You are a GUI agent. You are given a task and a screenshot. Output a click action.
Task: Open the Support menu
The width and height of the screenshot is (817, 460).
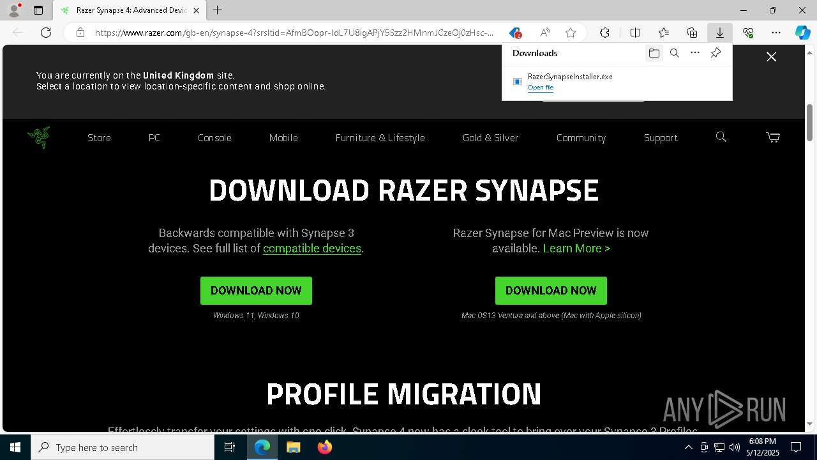661,137
